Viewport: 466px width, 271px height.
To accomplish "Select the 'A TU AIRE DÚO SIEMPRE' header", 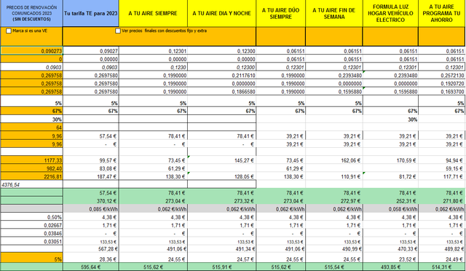I will pyautogui.click(x=280, y=13).
